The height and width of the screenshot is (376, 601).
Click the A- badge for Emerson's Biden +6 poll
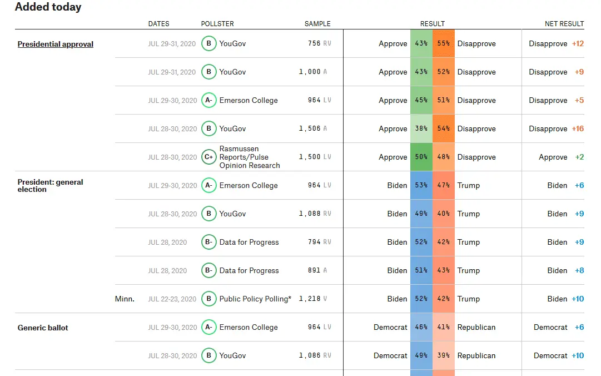click(208, 186)
